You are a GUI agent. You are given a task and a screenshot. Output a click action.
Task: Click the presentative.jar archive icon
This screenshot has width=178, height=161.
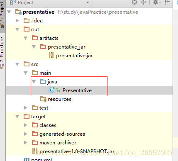[x=51, y=55]
